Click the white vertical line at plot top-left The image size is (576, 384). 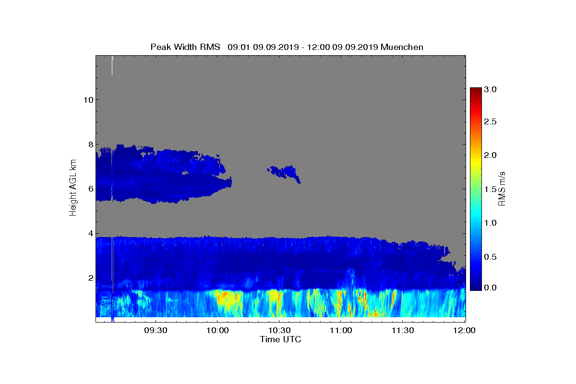tap(112, 65)
